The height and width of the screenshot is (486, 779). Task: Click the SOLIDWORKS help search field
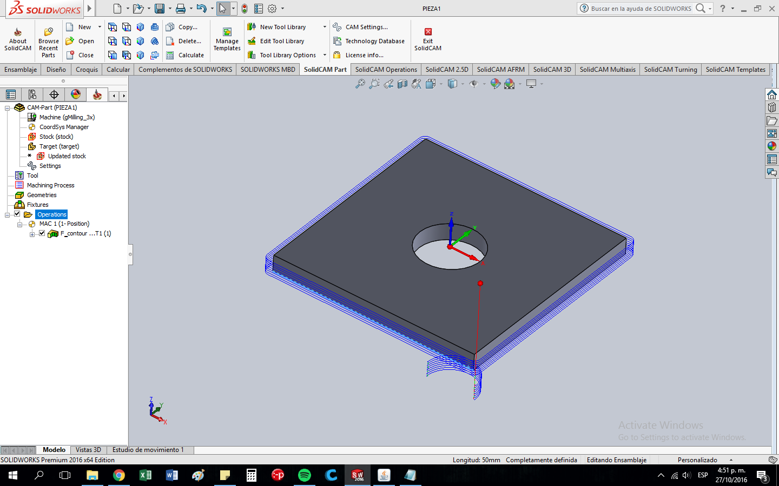click(641, 9)
